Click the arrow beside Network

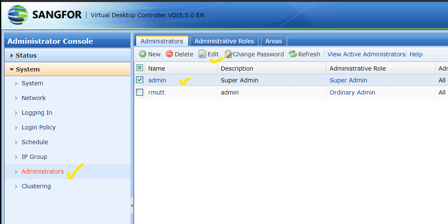[x=16, y=98]
